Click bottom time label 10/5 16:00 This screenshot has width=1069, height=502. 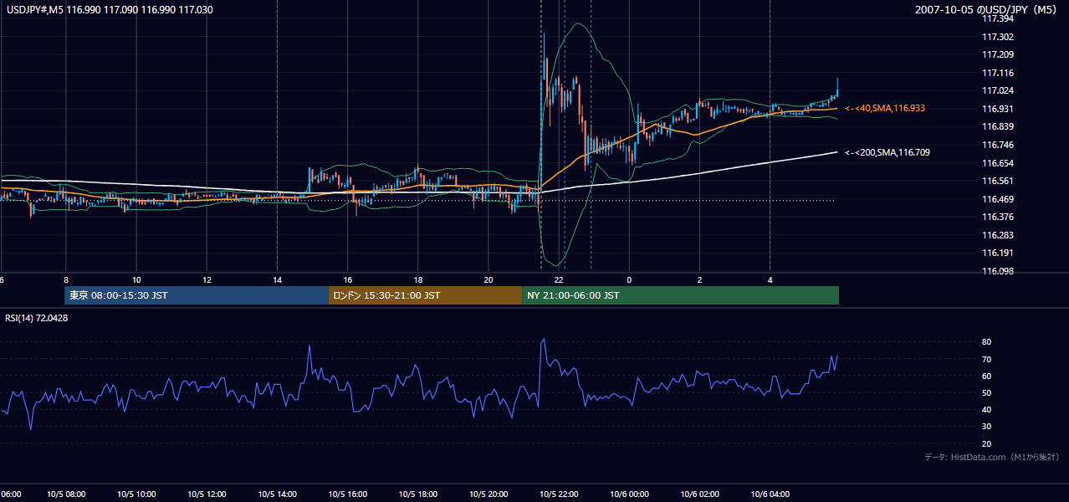point(347,494)
